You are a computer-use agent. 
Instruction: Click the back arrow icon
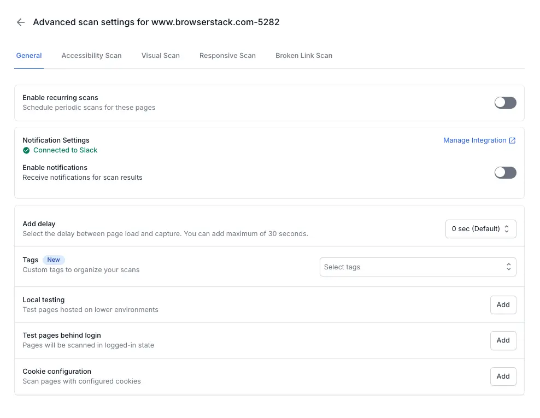pyautogui.click(x=21, y=22)
